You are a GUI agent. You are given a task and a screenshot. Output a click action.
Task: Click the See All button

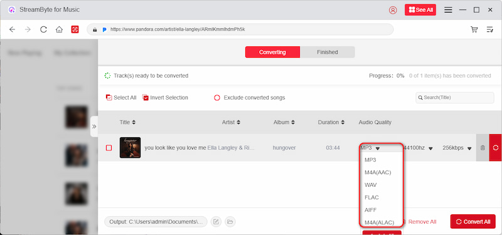tap(420, 10)
